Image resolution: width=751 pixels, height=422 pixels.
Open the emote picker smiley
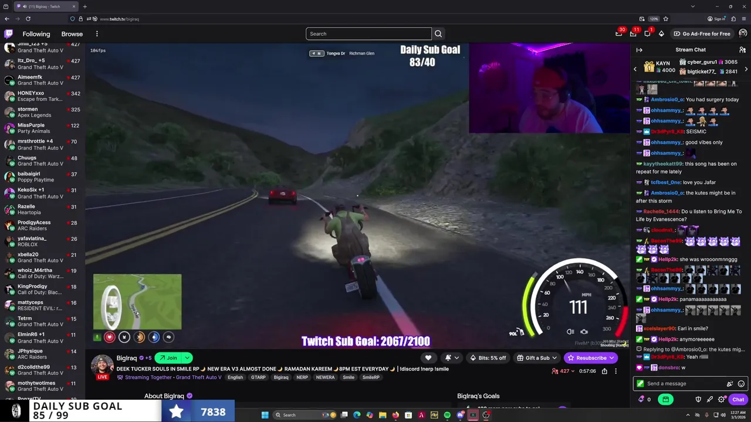(x=741, y=384)
